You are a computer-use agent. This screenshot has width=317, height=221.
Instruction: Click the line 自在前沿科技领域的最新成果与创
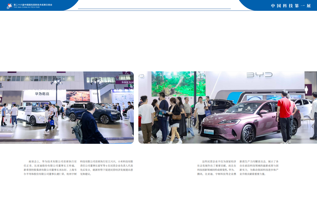[x=259, y=165]
